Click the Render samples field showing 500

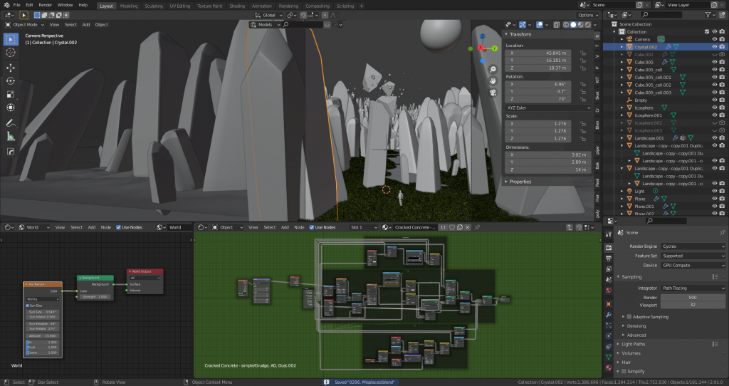693,297
